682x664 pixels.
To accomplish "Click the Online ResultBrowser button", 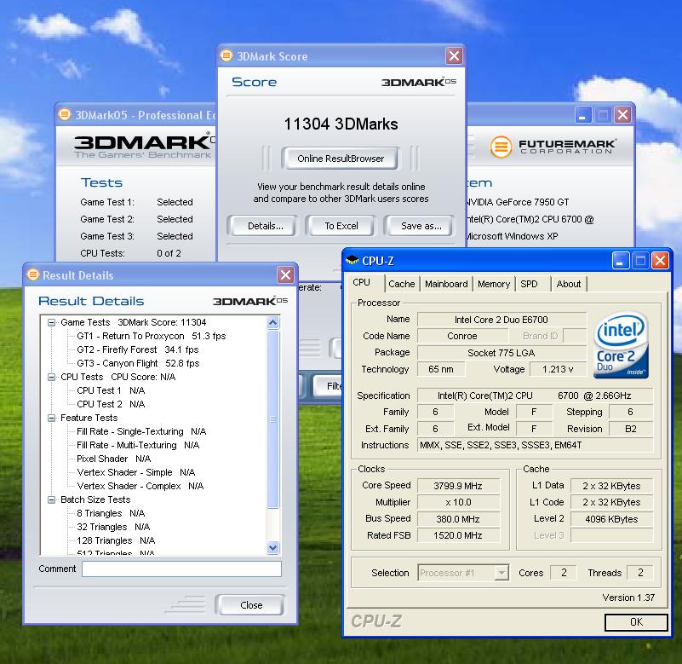I will [341, 159].
